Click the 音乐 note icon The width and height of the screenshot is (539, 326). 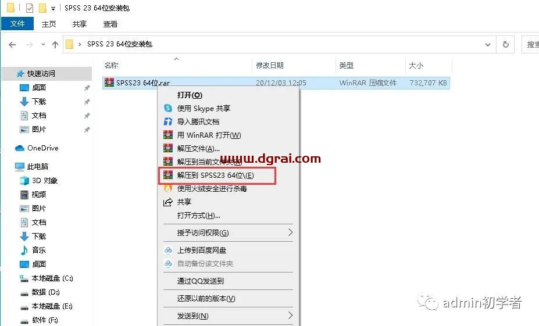click(24, 250)
